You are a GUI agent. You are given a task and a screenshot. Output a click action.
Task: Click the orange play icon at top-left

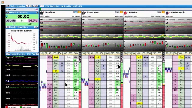(x=3, y=2)
